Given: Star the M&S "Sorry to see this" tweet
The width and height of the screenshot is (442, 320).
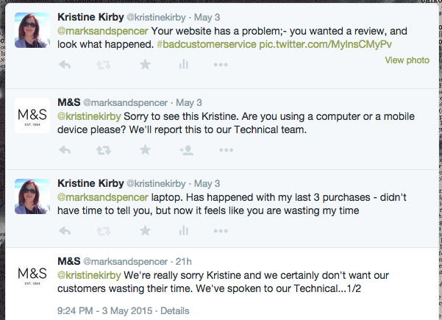Looking at the screenshot, I should 145,150.
